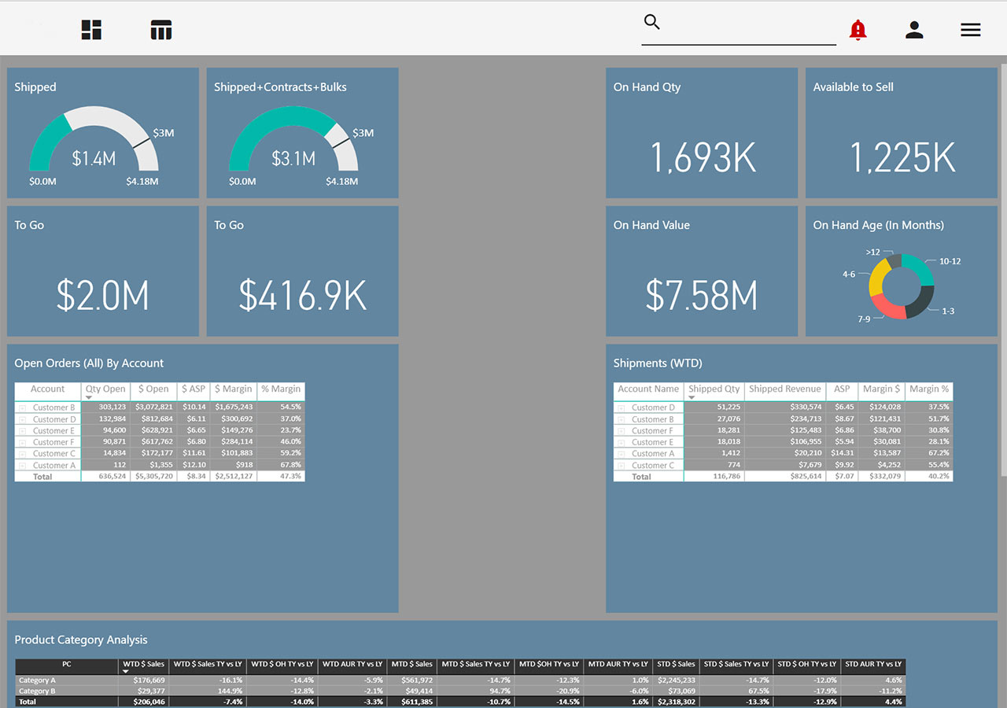Screen dimensions: 1007x708
Task: Click inside the search input field
Action: (x=747, y=31)
